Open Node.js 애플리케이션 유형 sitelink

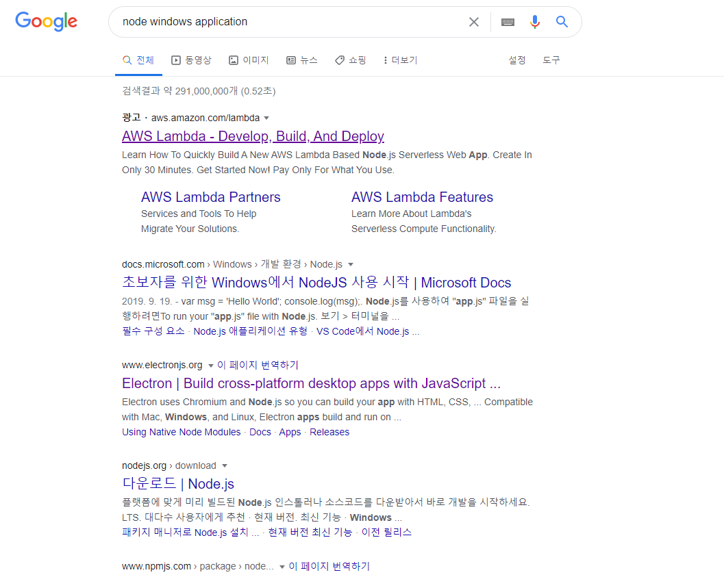250,331
